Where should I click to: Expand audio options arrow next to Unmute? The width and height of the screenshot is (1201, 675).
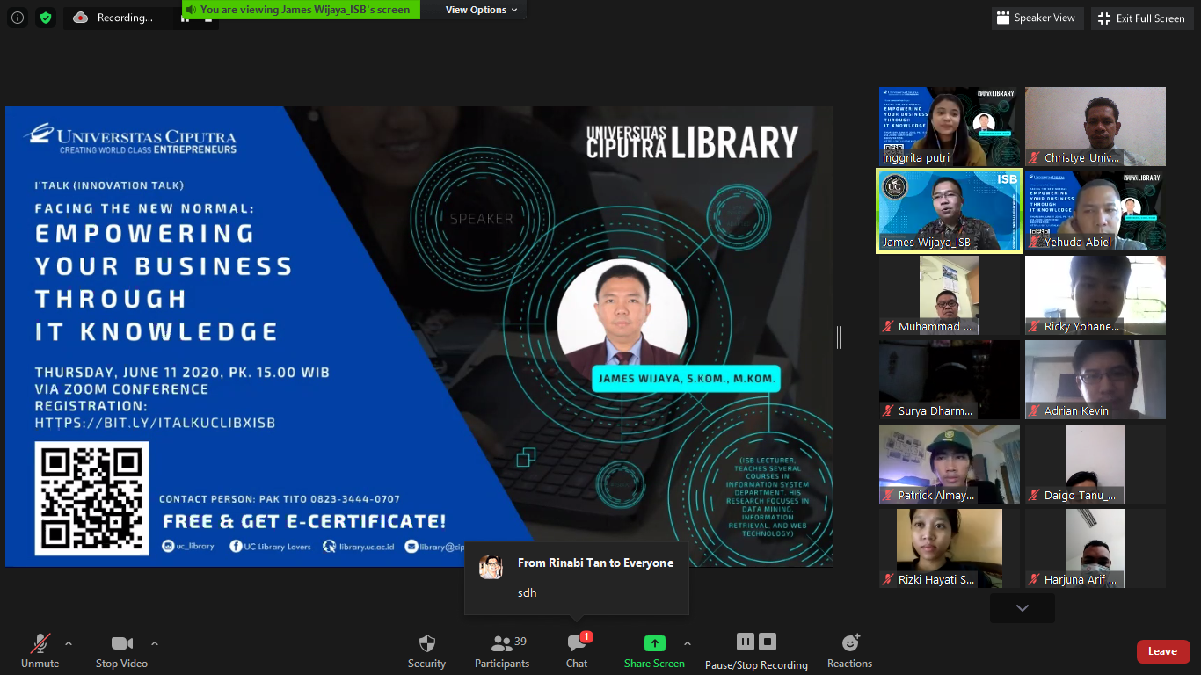(69, 642)
